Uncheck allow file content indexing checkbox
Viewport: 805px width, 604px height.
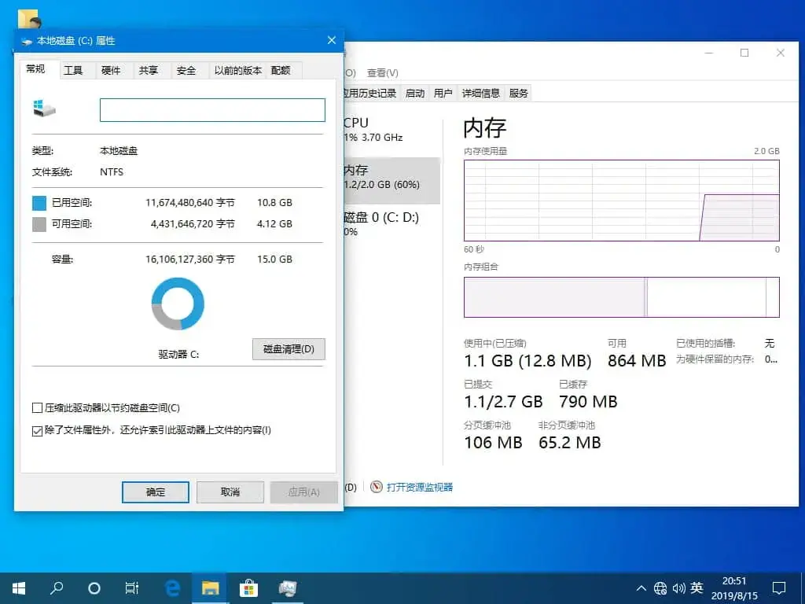click(37, 430)
